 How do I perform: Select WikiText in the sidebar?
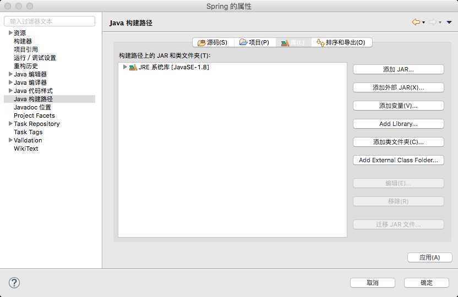tap(26, 148)
